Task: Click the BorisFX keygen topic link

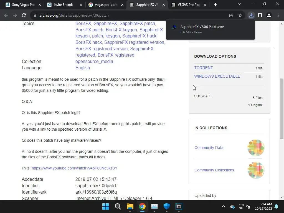Action: (x=121, y=30)
